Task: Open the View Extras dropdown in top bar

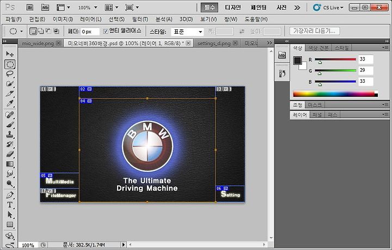Action: pos(63,8)
